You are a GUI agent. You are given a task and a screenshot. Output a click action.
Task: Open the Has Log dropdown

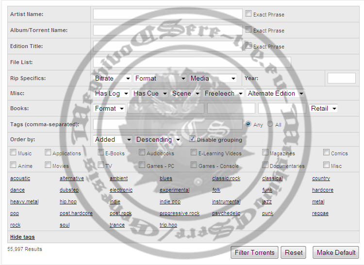112,94
